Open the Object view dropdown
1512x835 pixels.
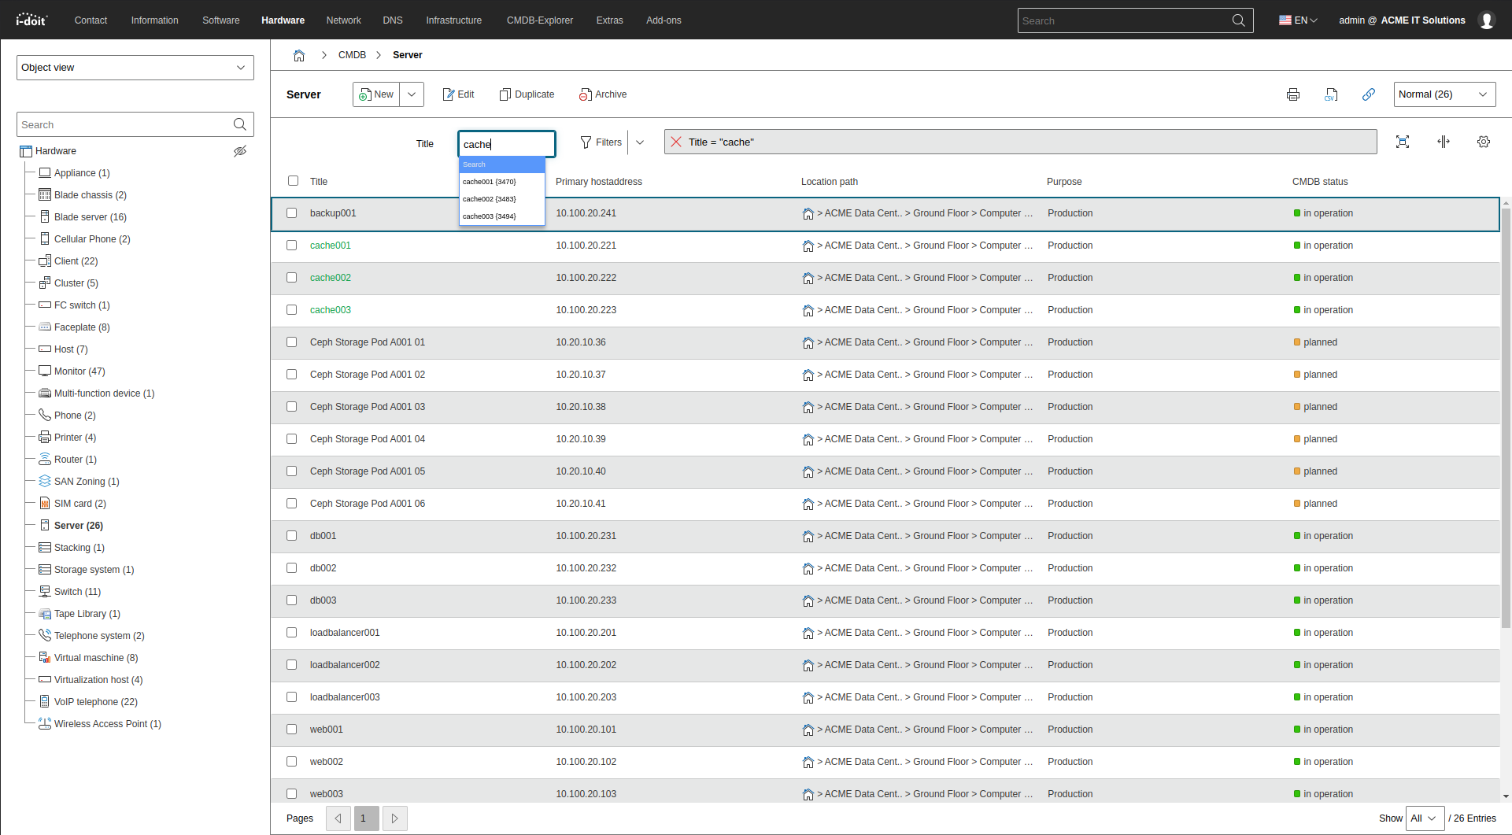pos(135,68)
